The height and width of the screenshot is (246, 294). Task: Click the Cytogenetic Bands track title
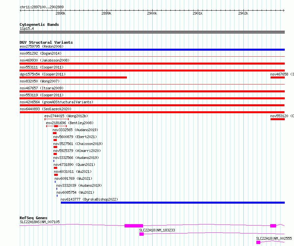point(39,25)
